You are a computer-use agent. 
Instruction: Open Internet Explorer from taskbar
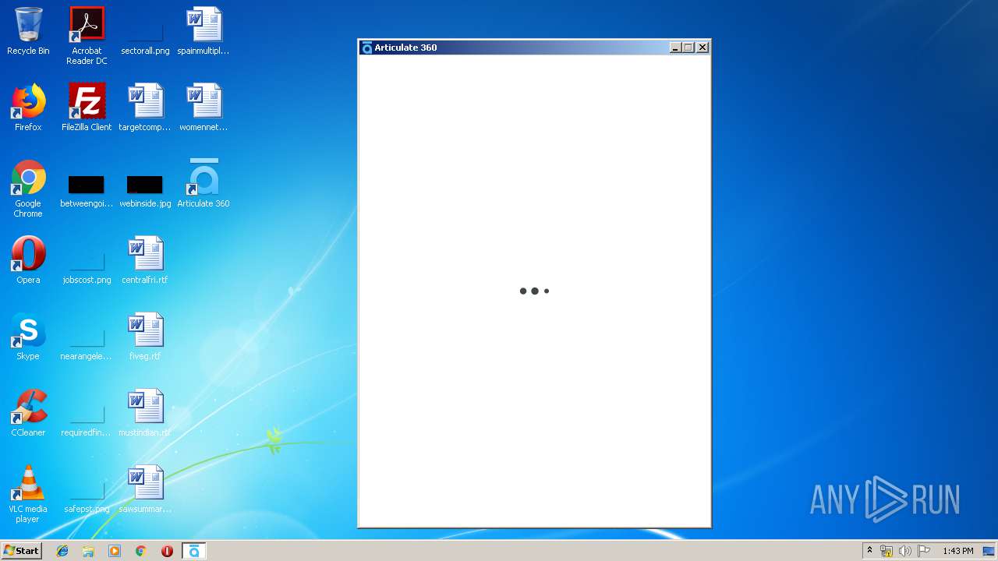click(x=62, y=551)
